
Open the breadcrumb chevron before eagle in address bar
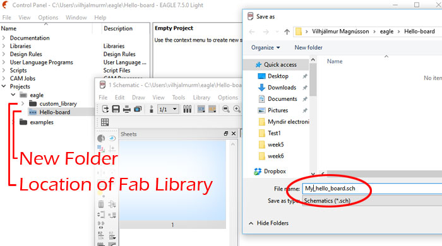(x=374, y=32)
